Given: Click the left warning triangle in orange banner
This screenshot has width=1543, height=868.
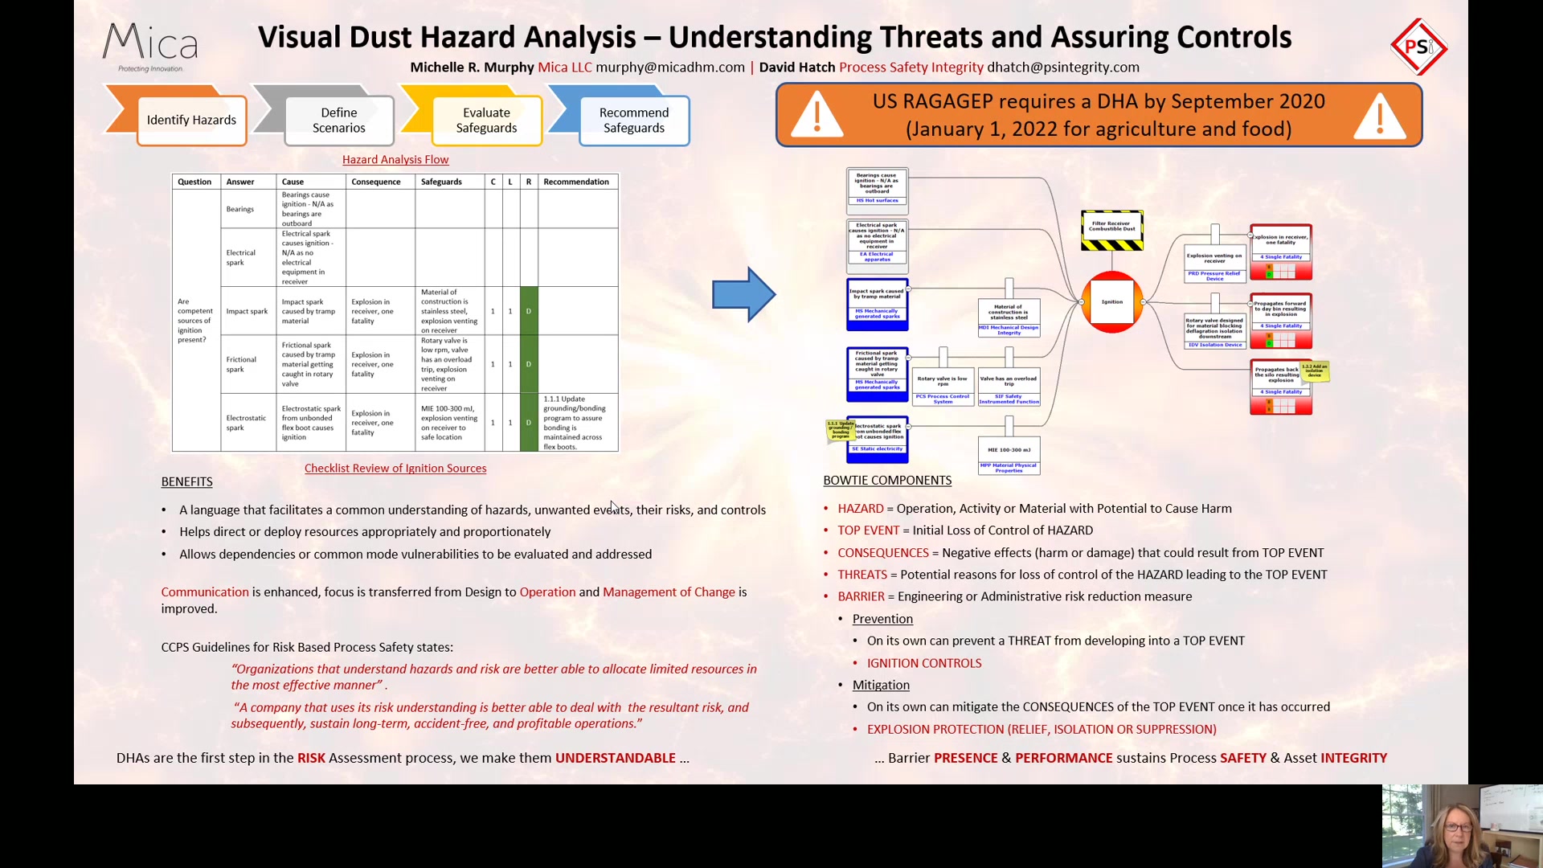Looking at the screenshot, I should 817,115.
